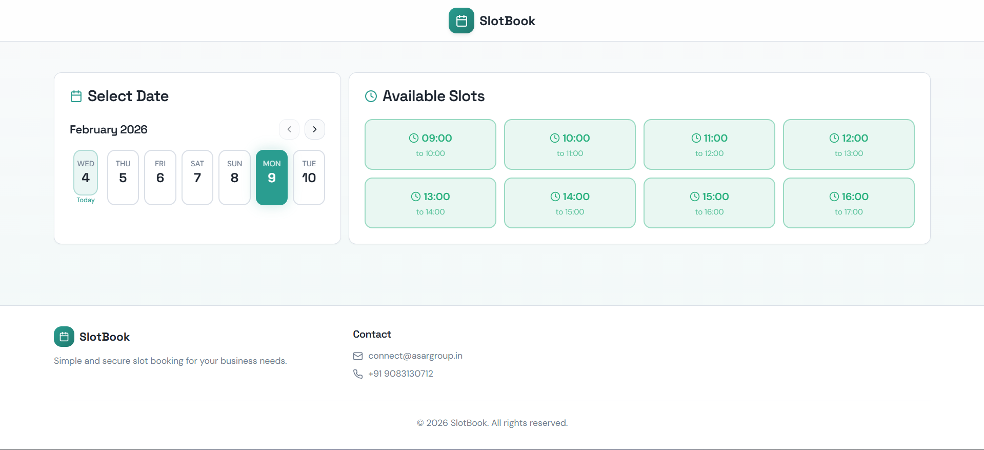Viewport: 984px width, 450px height.
Task: Go to next week with right chevron
Action: tap(315, 129)
